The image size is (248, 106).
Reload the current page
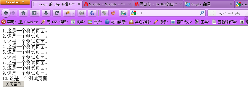click(57, 13)
